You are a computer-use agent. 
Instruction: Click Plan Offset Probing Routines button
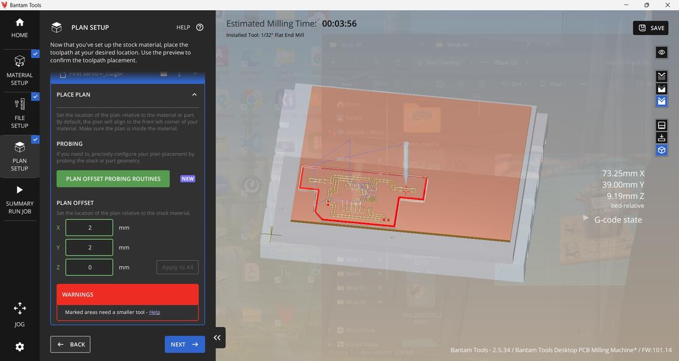(113, 179)
